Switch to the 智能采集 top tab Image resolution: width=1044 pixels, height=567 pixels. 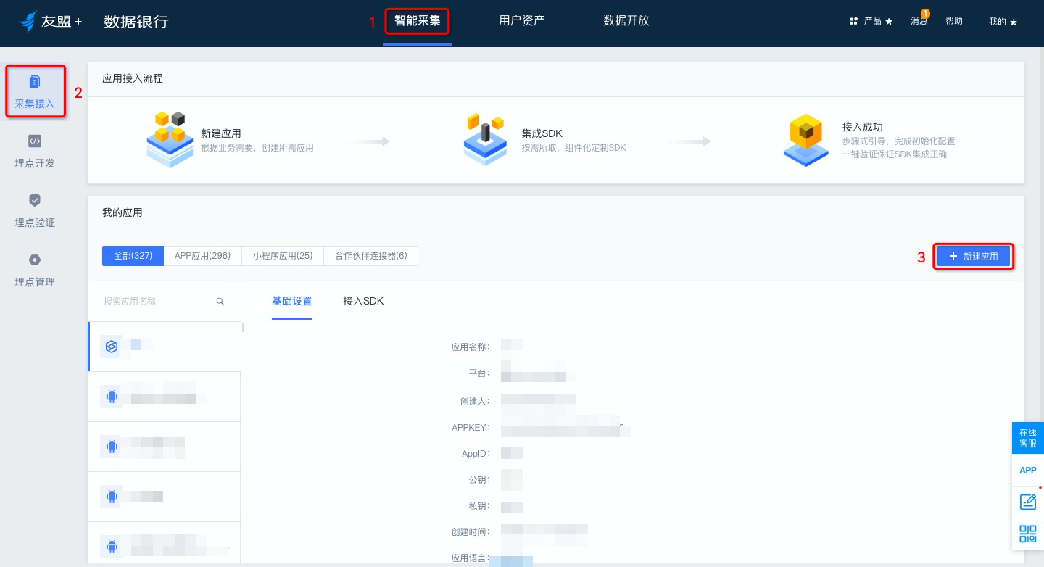(418, 21)
